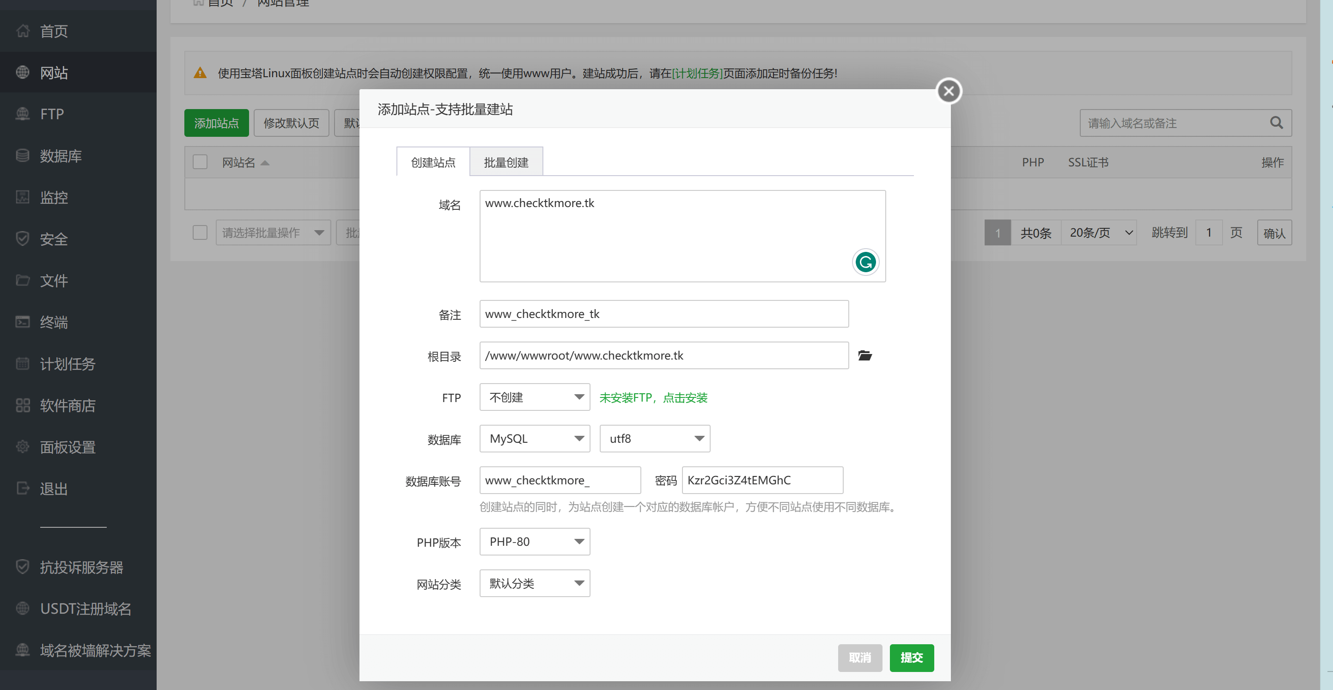Open the 请选择批量操作 dropdown
The width and height of the screenshot is (1333, 690).
(x=273, y=232)
